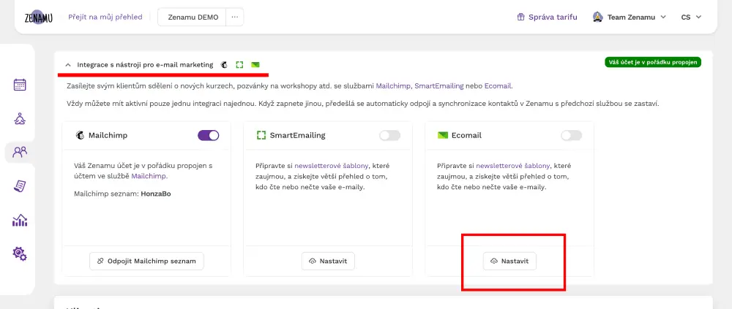This screenshot has height=309, width=732.
Task: Open the clients people sidebar icon
Action: (20, 152)
